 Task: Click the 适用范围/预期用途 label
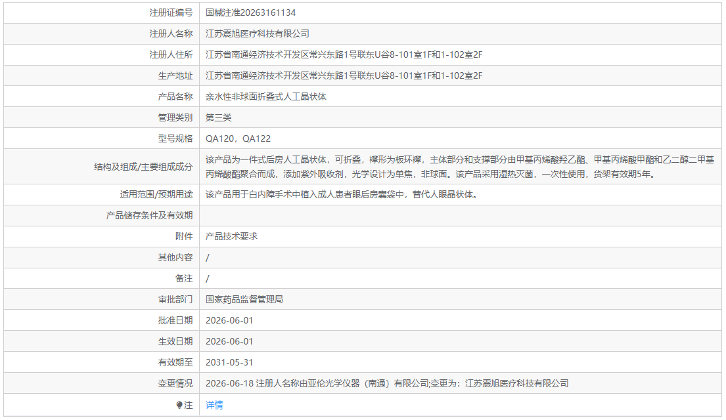click(x=156, y=194)
